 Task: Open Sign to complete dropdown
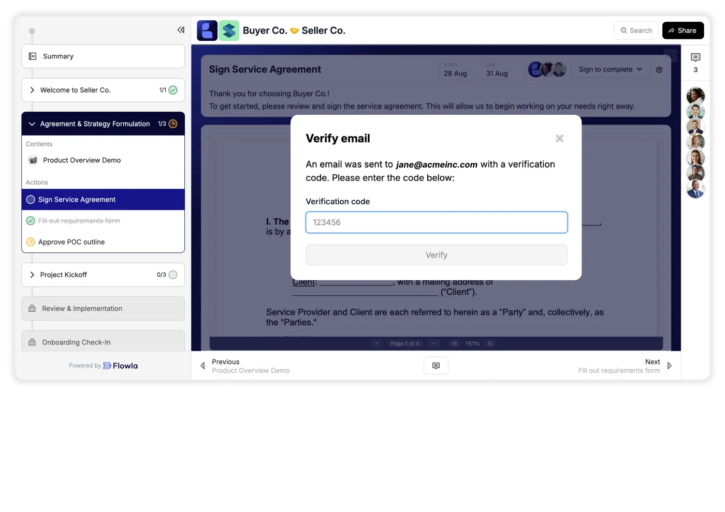point(611,69)
